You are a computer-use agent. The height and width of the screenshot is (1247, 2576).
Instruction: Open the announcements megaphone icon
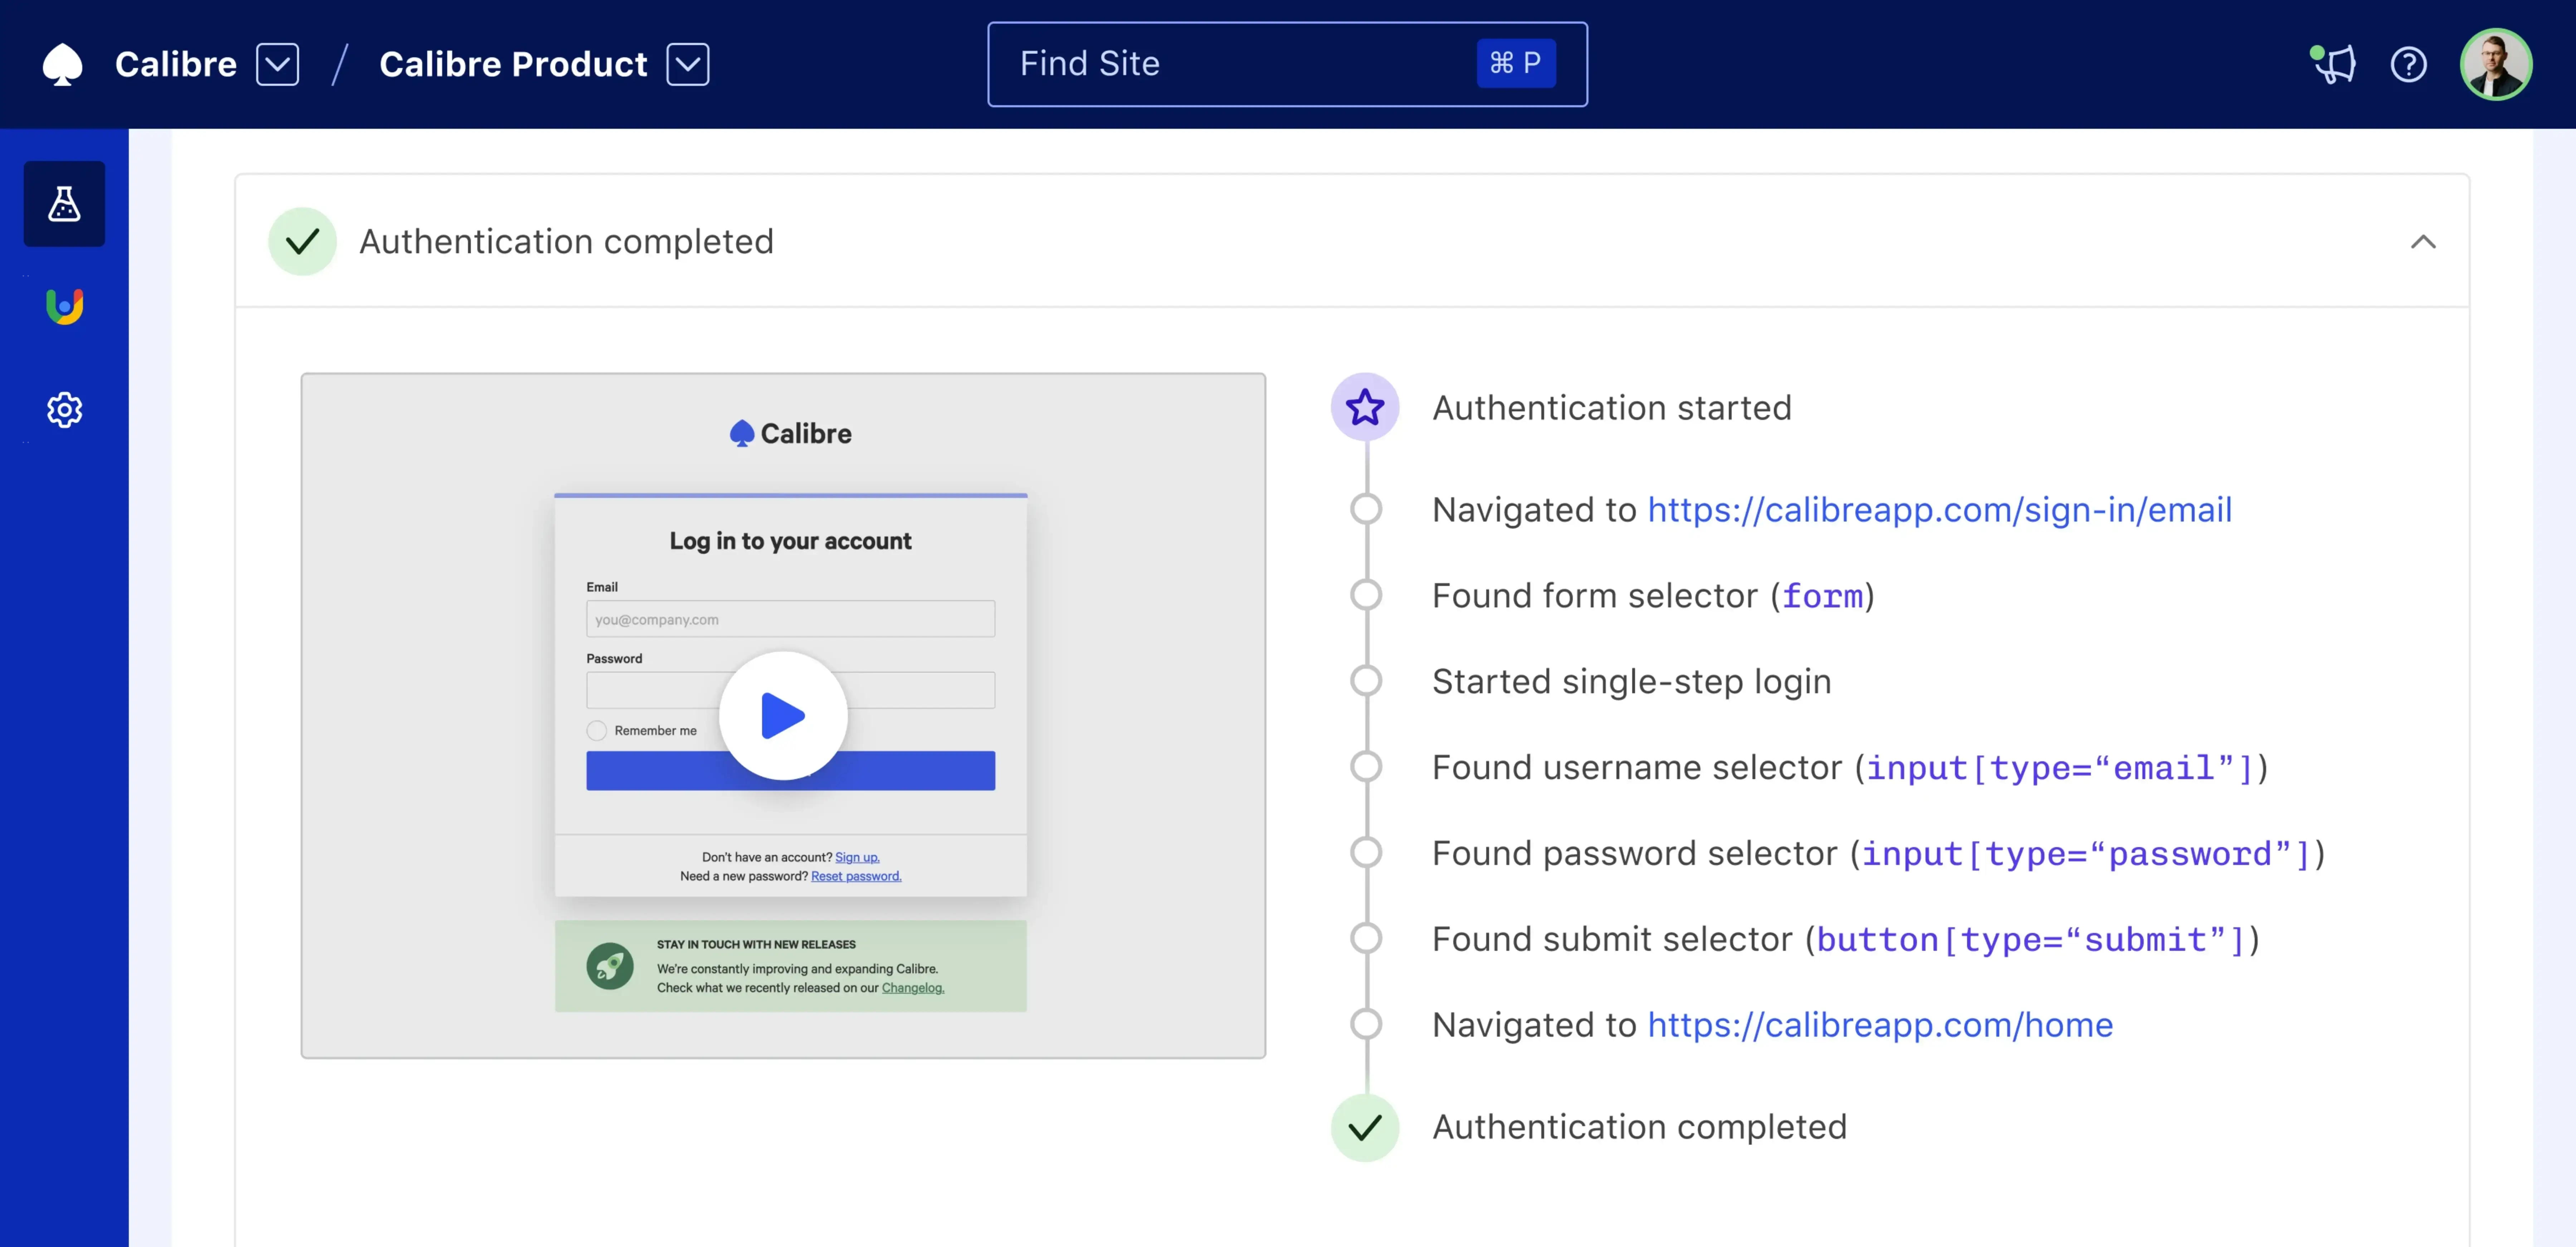coord(2334,64)
